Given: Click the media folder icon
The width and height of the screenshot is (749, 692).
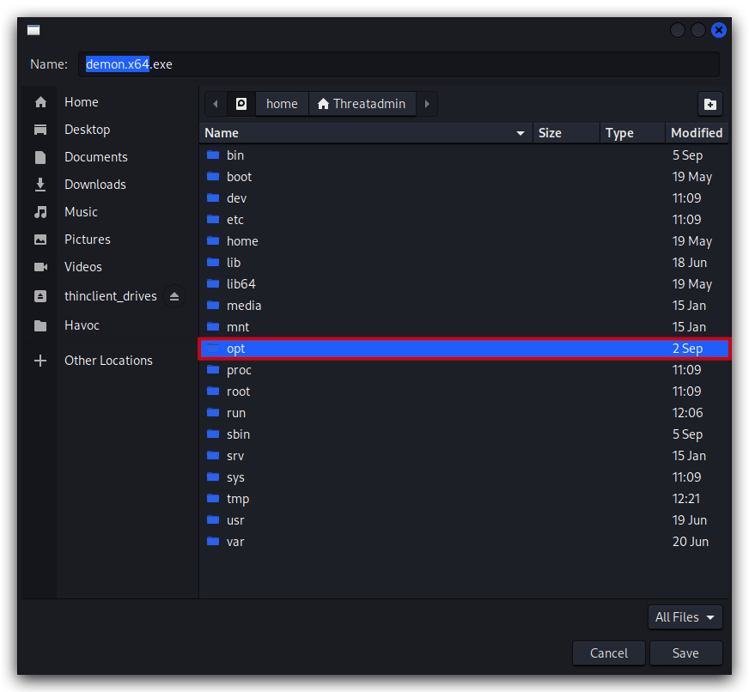Looking at the screenshot, I should (x=213, y=305).
